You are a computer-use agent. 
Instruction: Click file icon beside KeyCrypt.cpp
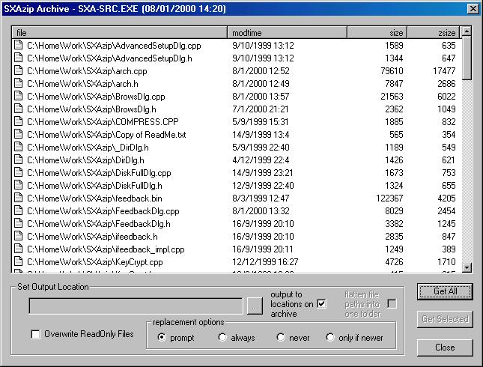coord(19,262)
